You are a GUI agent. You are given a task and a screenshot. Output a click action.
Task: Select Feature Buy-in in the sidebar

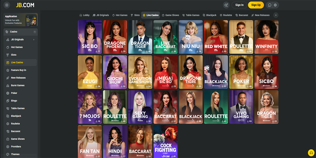point(18,70)
